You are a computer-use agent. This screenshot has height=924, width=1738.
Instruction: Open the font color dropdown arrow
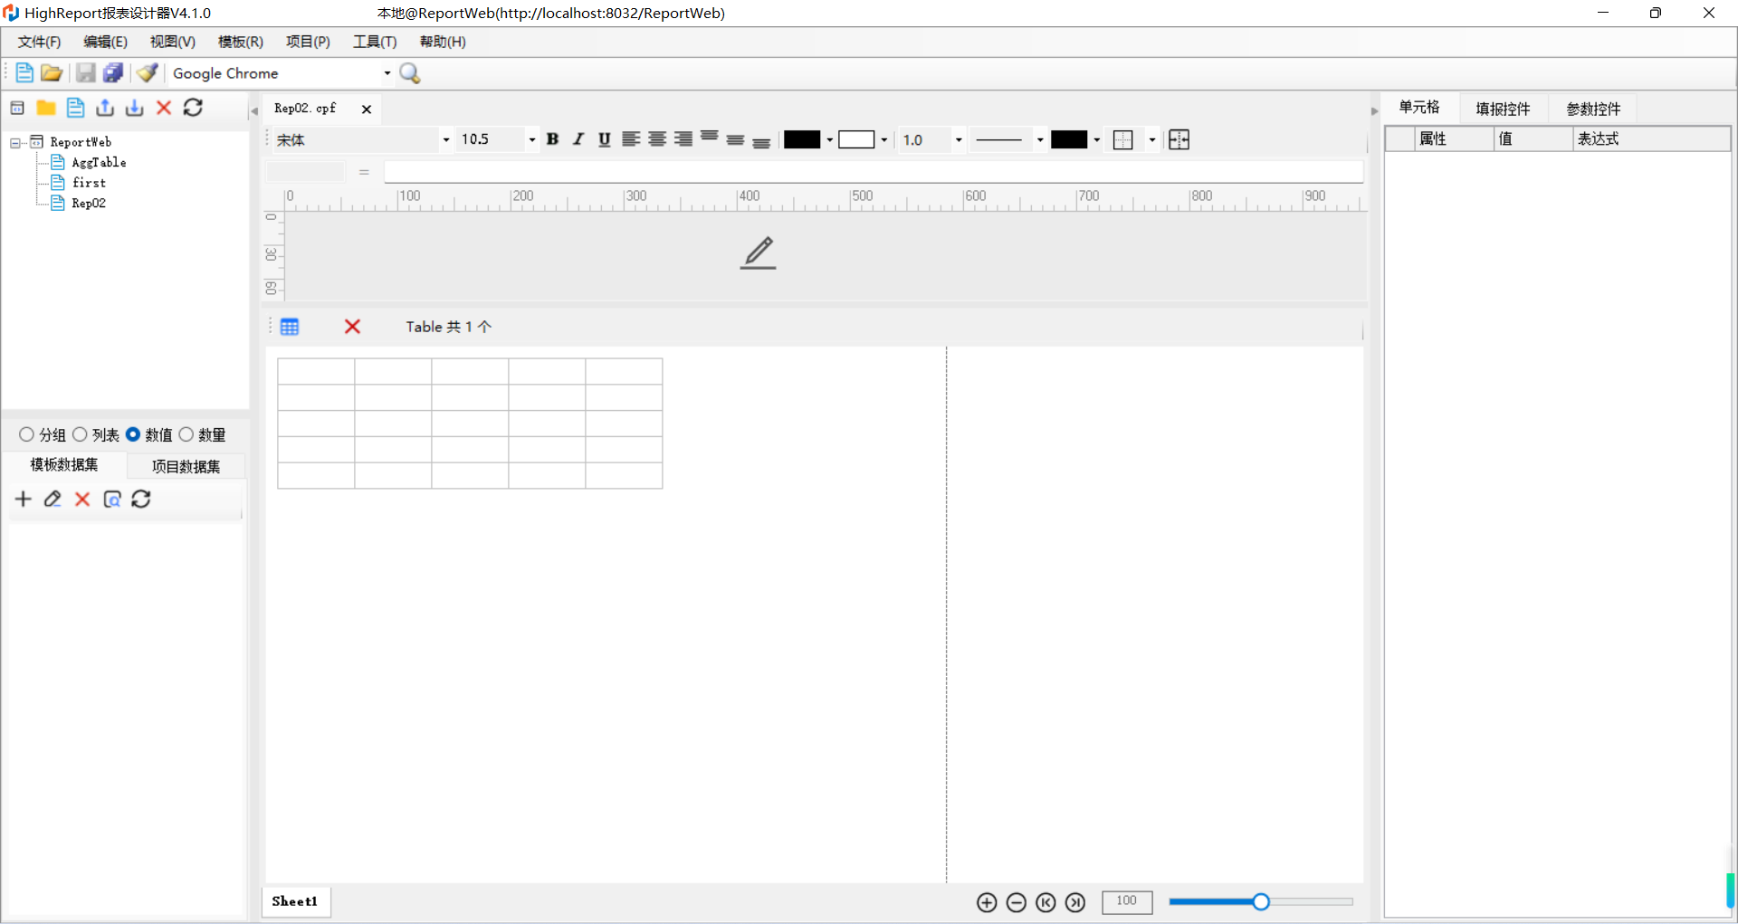829,139
